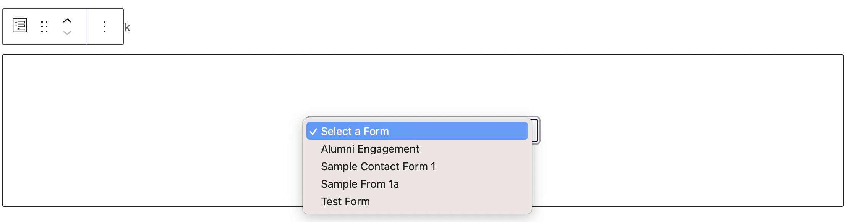This screenshot has width=852, height=222.
Task: Click checkmark beside Select a Form
Action: point(313,132)
